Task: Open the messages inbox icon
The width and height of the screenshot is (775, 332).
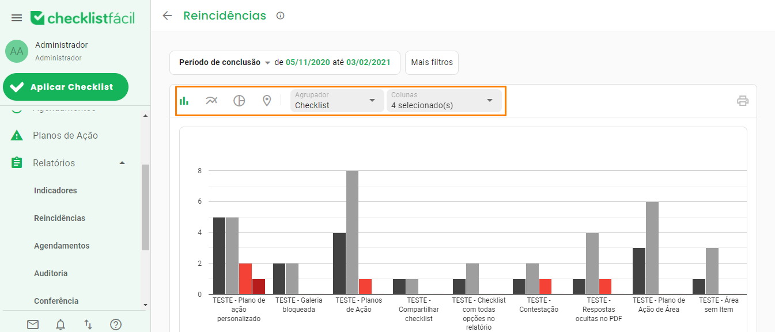Action: tap(32, 325)
